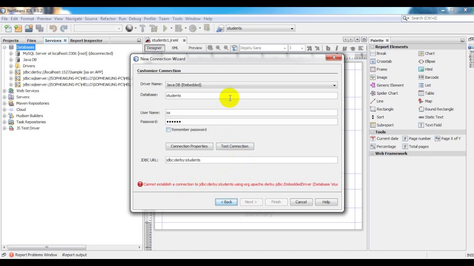The height and width of the screenshot is (266, 474).
Task: Click the User Name input field
Action: 251,113
